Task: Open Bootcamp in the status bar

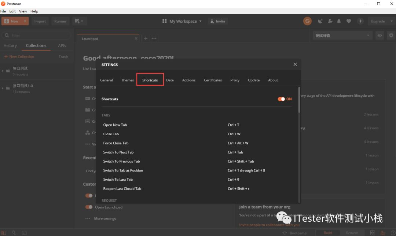Action: click(295, 233)
